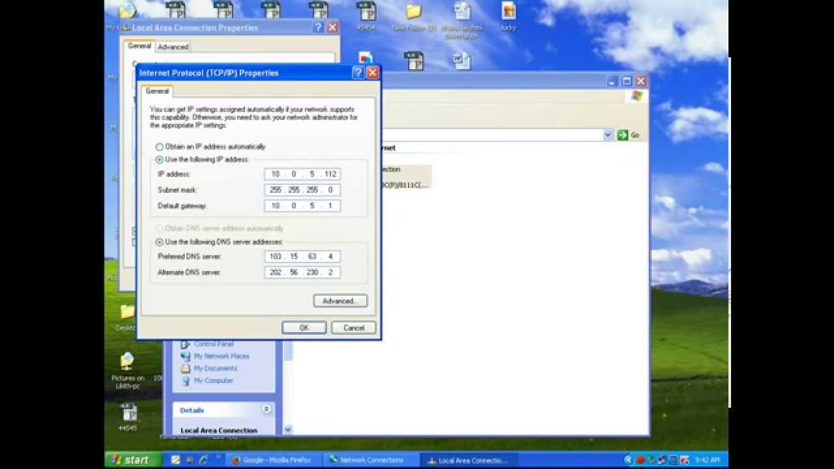Click help icon in Local Area Connection Properties
This screenshot has height=469, width=834.
pyautogui.click(x=318, y=27)
